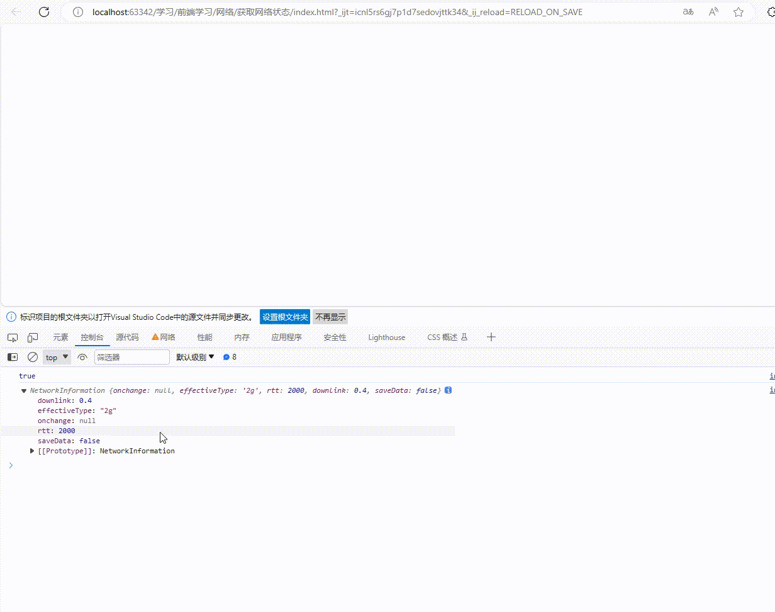Open the 元素 tab
The height and width of the screenshot is (612, 775).
(60, 337)
